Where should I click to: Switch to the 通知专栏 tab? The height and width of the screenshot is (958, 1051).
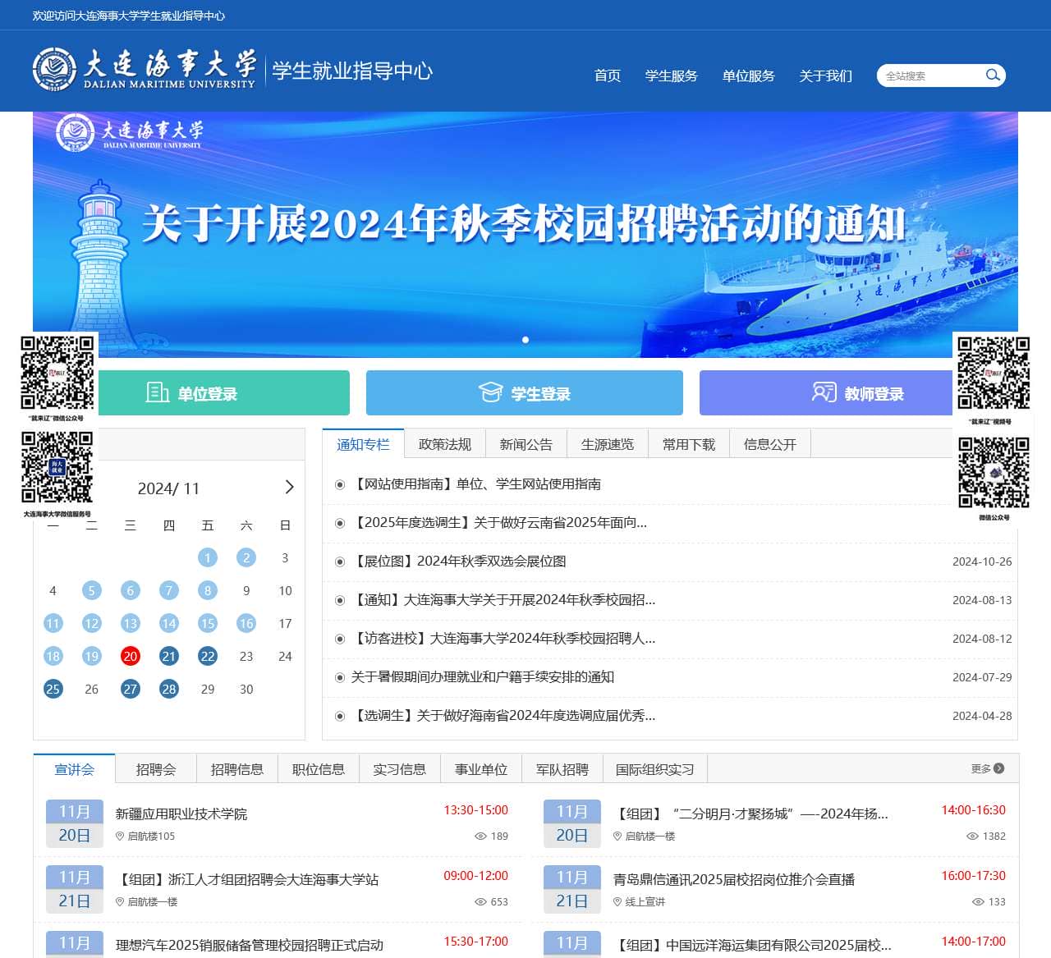[x=363, y=444]
